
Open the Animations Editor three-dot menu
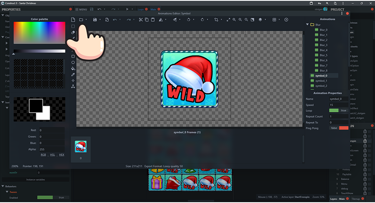coord(342,13)
